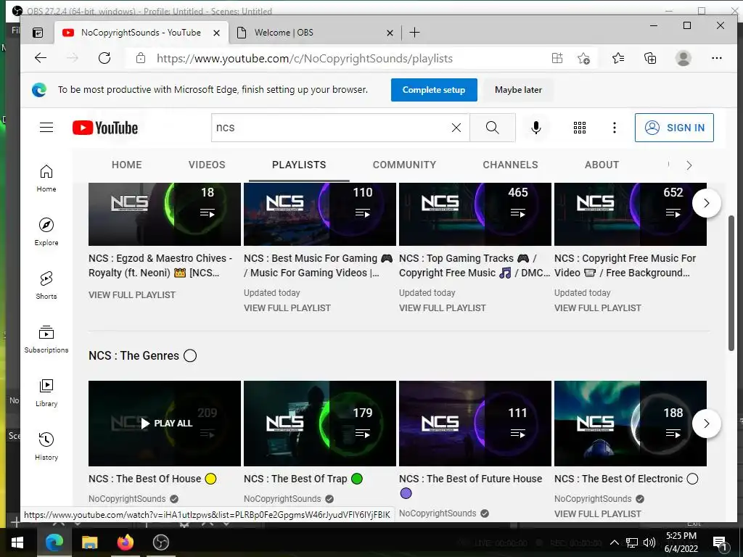Image resolution: width=743 pixels, height=557 pixels.
Task: Open Best Music For Gaming thumbnail
Action: [320, 214]
